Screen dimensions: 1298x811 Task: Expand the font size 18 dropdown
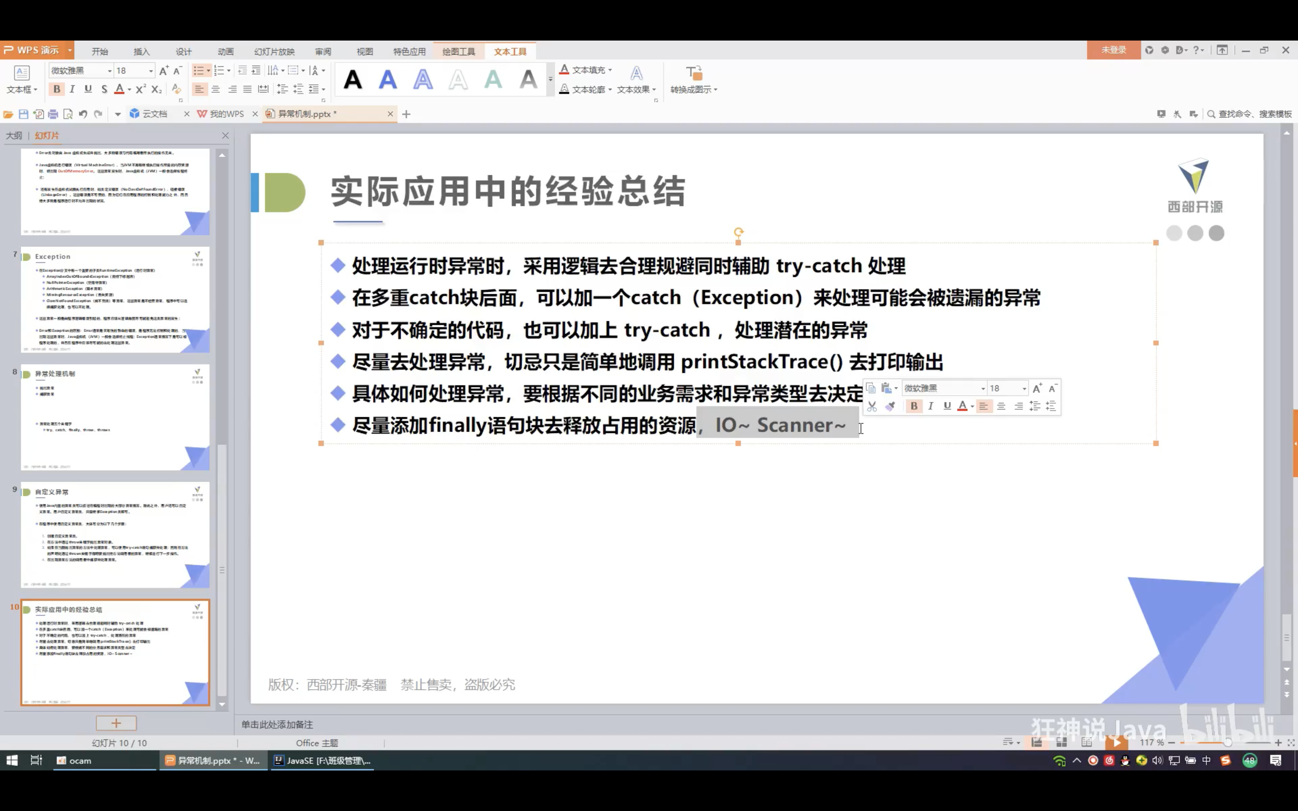tap(151, 71)
